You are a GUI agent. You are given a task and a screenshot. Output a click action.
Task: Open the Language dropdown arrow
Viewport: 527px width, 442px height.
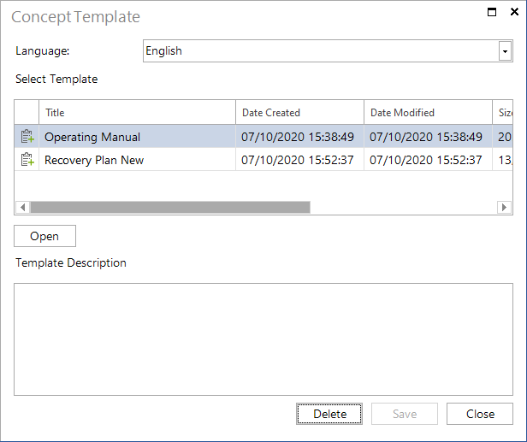pos(505,51)
